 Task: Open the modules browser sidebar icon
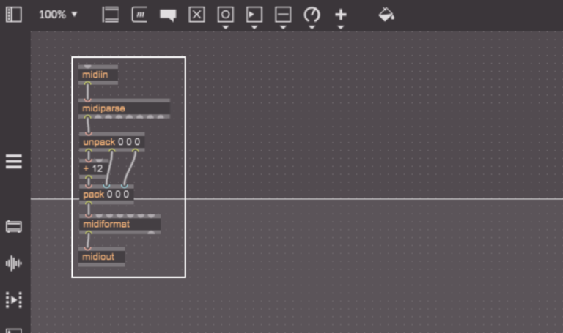14,227
